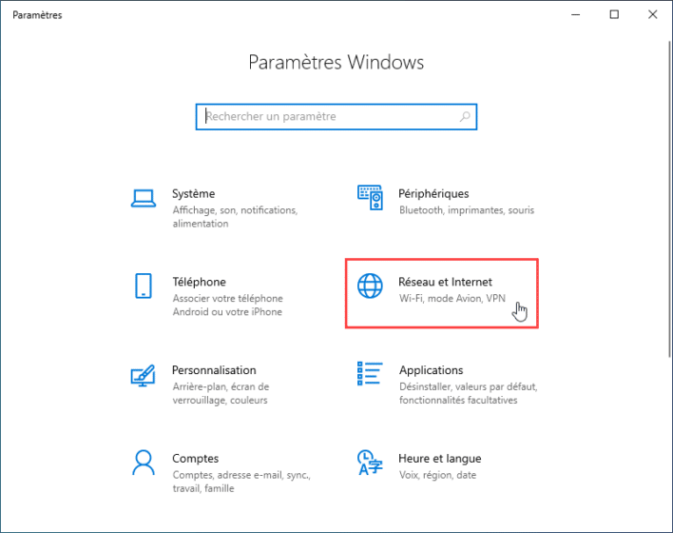
Task: Select the Comptes category title
Action: (195, 458)
